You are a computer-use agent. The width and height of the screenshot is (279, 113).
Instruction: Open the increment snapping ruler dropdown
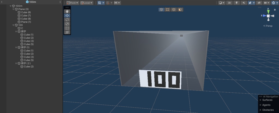click(x=117, y=3)
